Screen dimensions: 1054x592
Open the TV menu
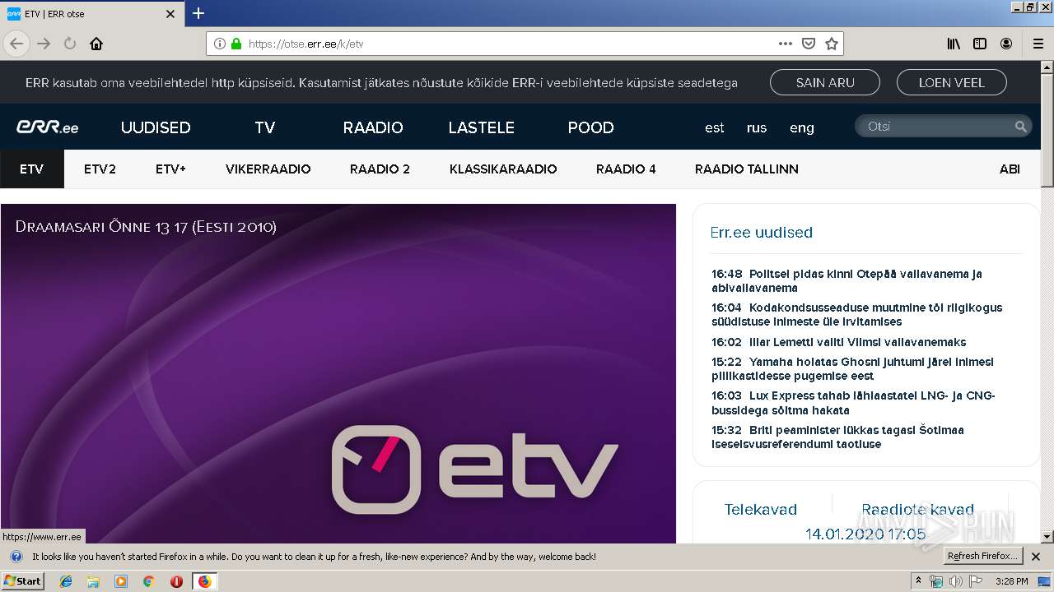point(264,127)
